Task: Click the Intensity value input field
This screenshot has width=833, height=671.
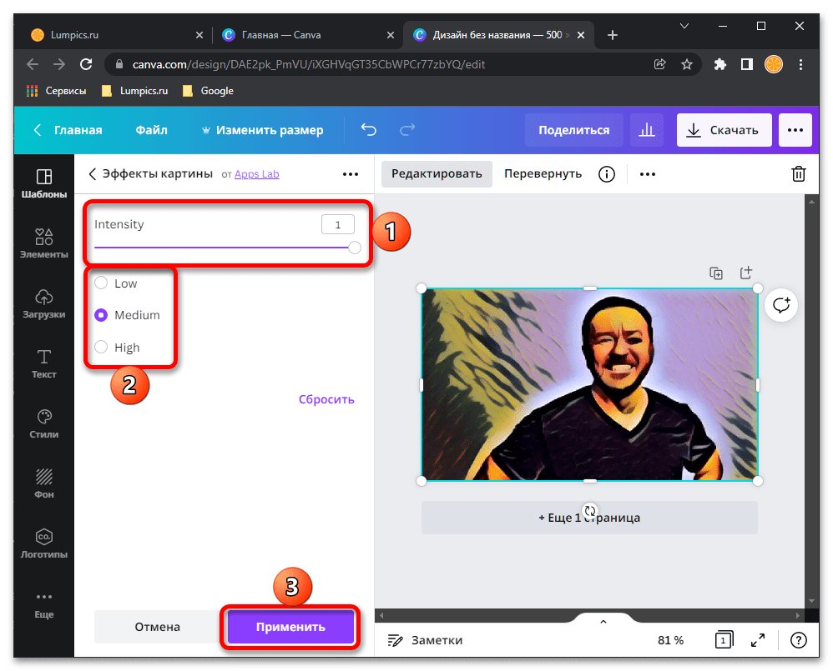Action: pyautogui.click(x=338, y=224)
